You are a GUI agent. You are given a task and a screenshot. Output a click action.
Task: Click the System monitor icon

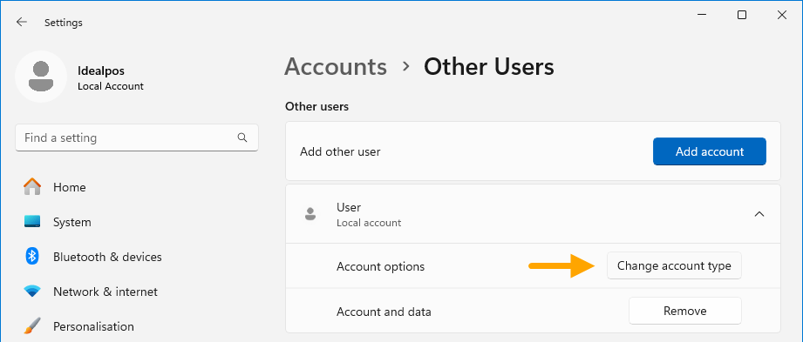pyautogui.click(x=32, y=222)
